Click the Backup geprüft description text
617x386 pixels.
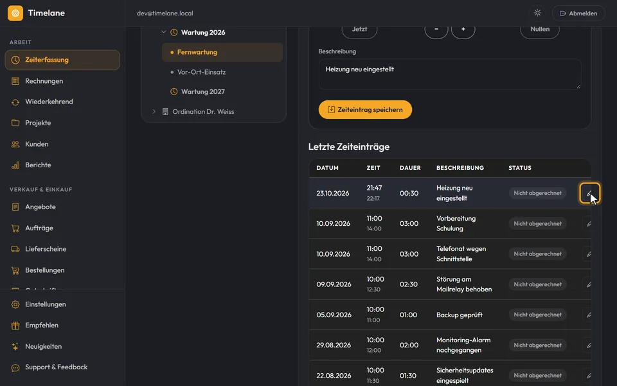click(x=459, y=315)
